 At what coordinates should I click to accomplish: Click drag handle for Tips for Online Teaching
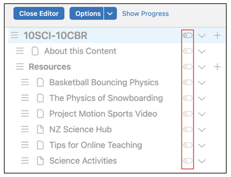pos(25,145)
